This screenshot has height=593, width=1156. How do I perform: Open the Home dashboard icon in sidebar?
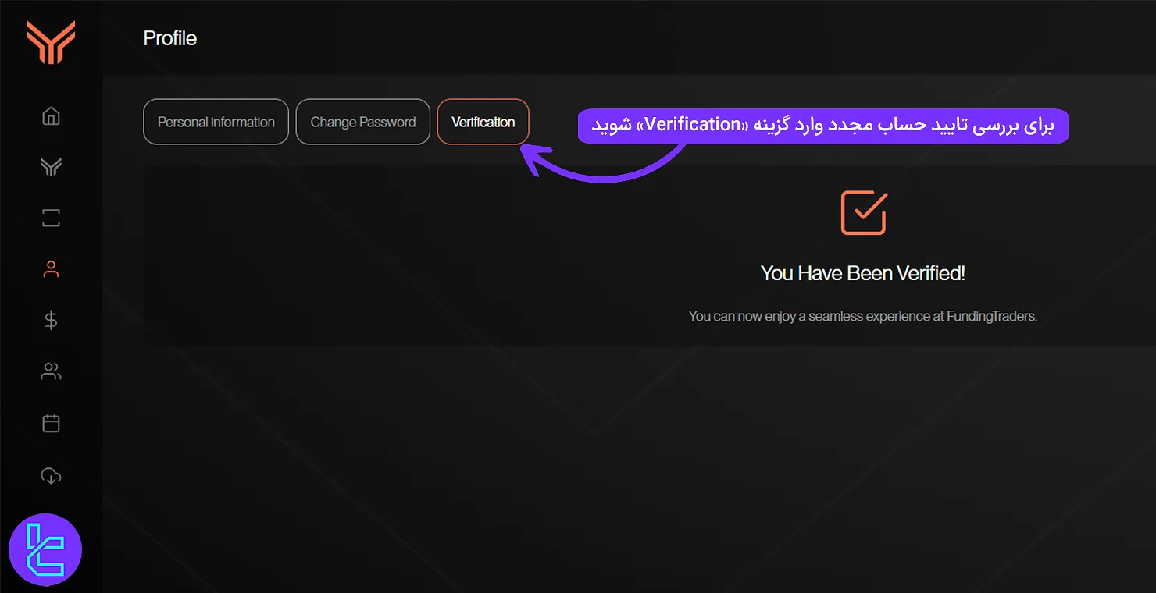pos(51,116)
